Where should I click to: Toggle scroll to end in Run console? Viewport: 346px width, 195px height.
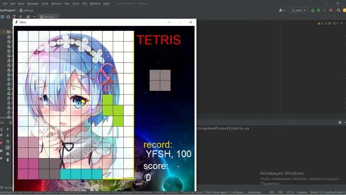point(8,147)
